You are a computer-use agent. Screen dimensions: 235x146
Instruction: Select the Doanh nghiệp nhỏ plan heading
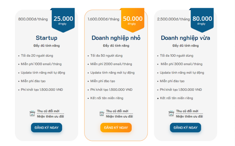coord(116,38)
